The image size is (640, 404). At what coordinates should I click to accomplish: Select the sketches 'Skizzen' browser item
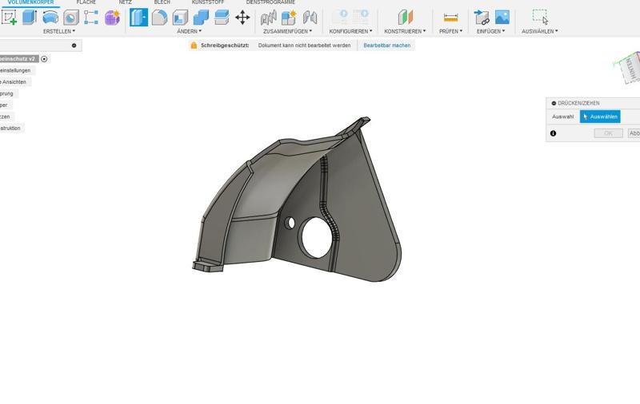pyautogui.click(x=6, y=117)
